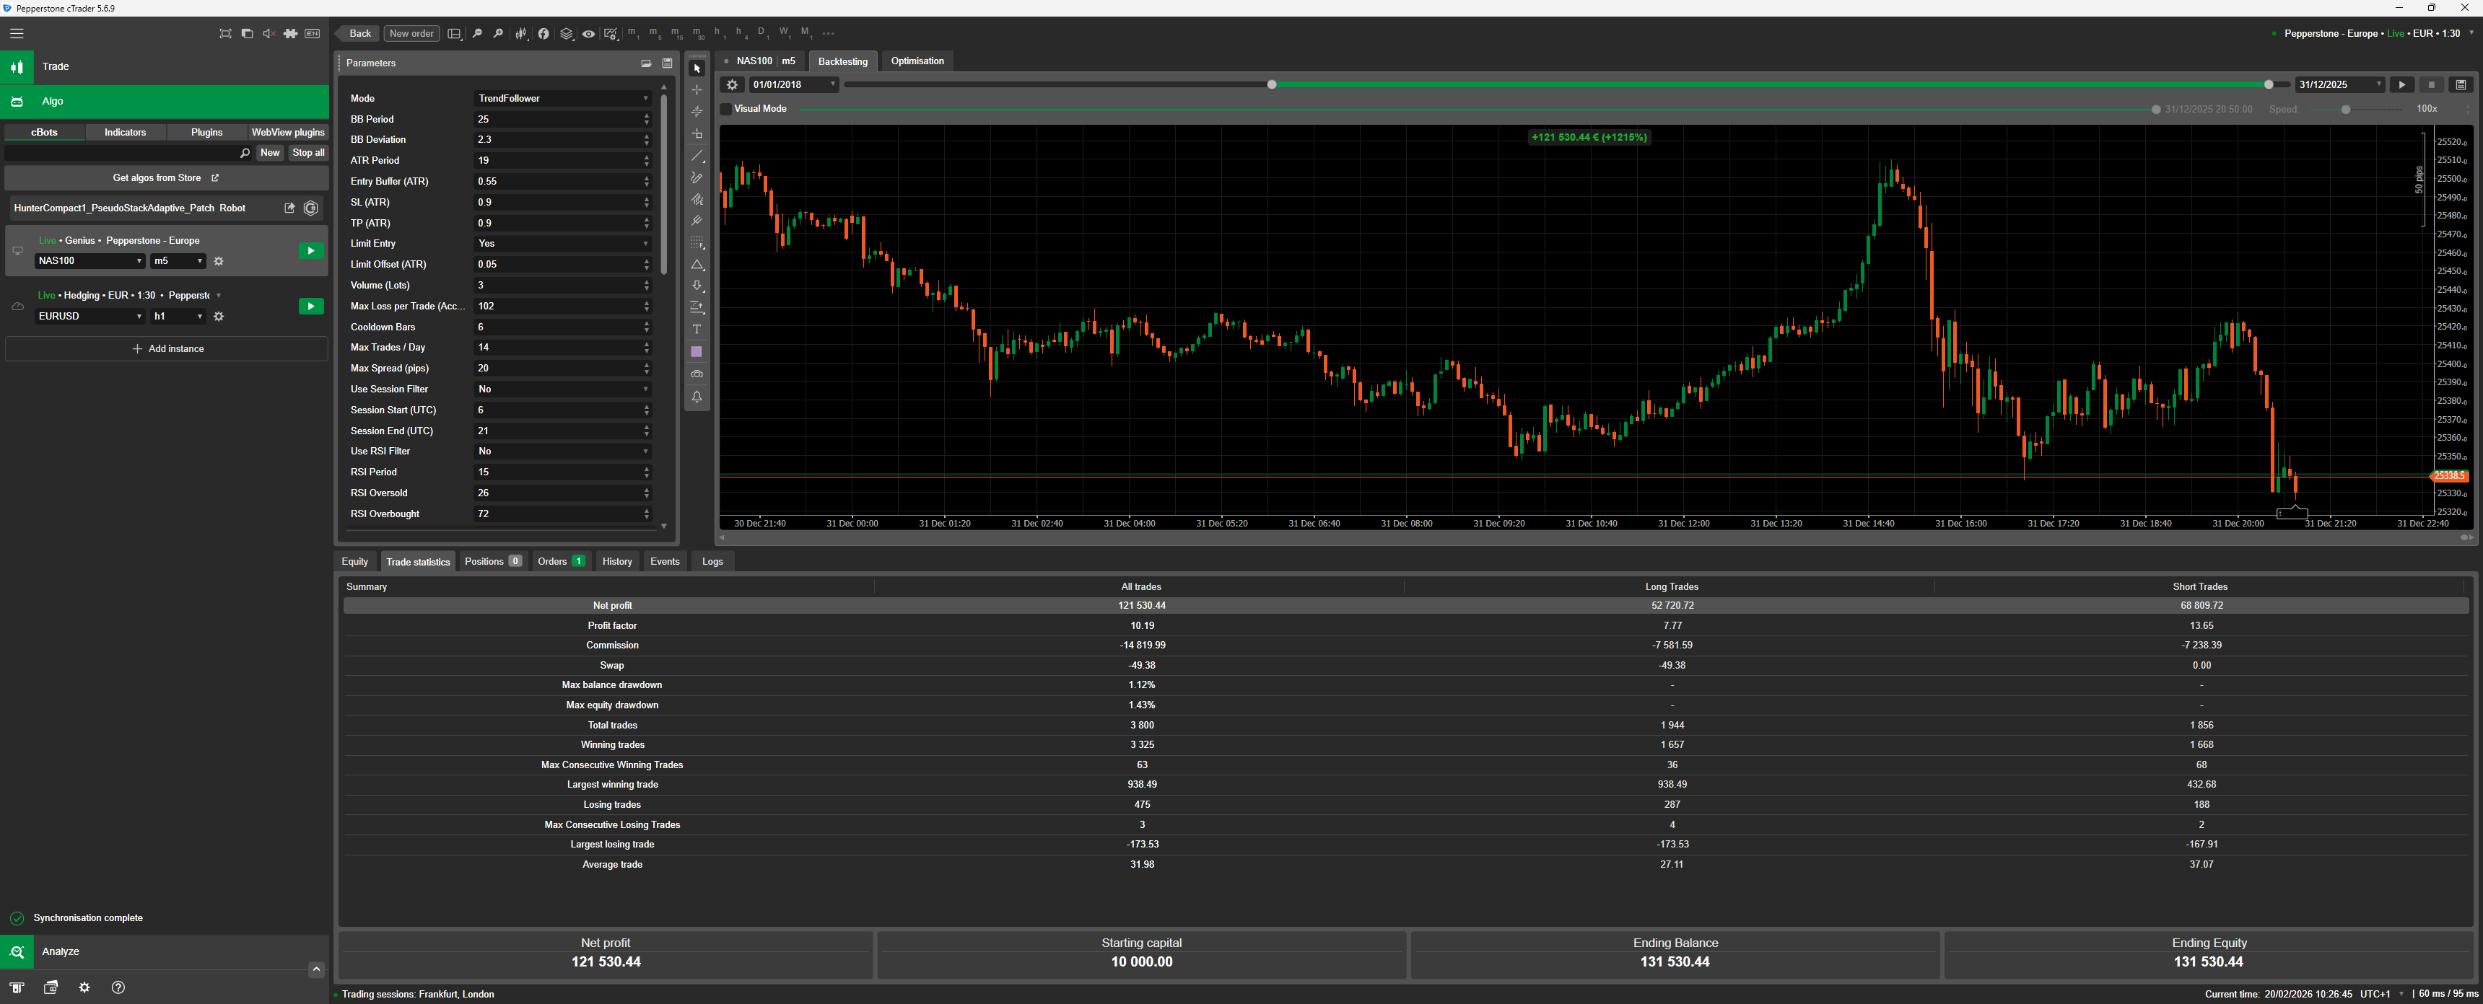This screenshot has height=1004, width=2483.
Task: Click the chart viewing options eye icon
Action: (x=588, y=34)
